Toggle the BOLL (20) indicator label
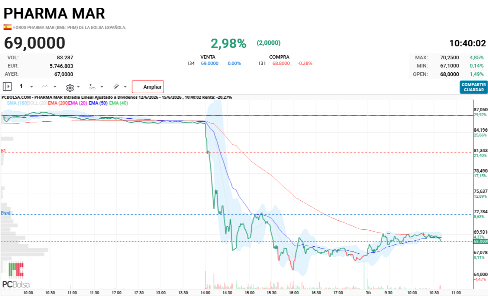Image resolution: width=488 pixels, height=296 pixels. click(38, 103)
